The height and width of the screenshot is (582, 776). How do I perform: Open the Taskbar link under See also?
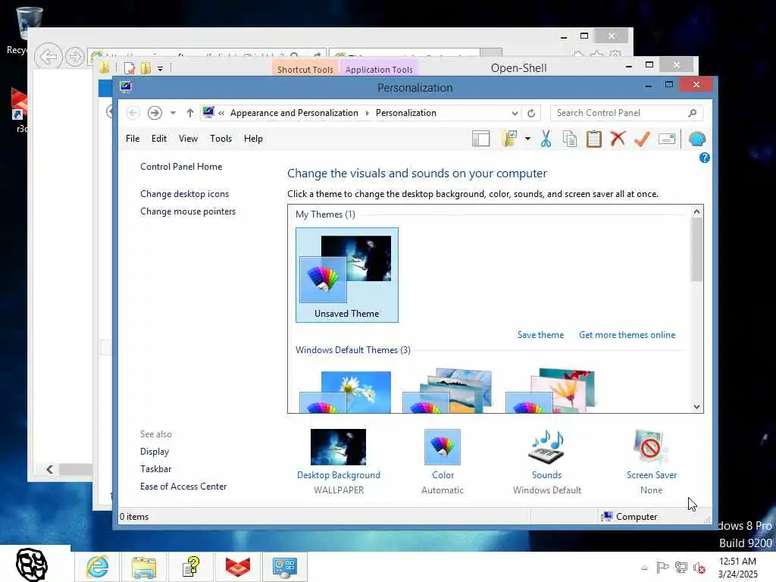(155, 469)
